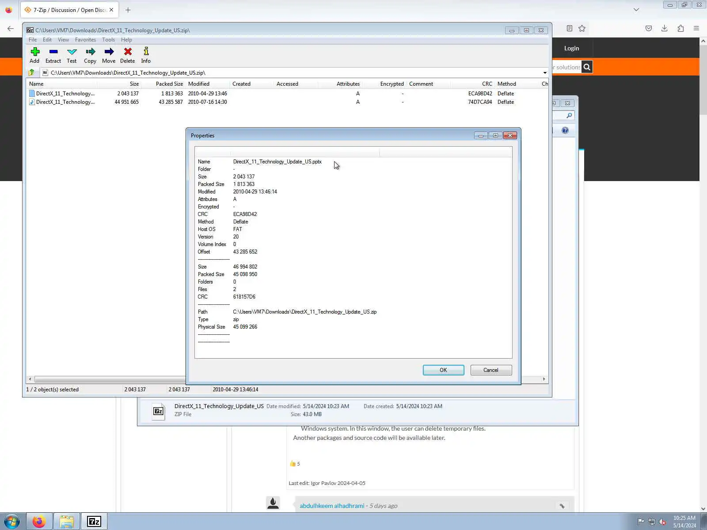Select the 44 951 665 byte file row

click(287, 102)
